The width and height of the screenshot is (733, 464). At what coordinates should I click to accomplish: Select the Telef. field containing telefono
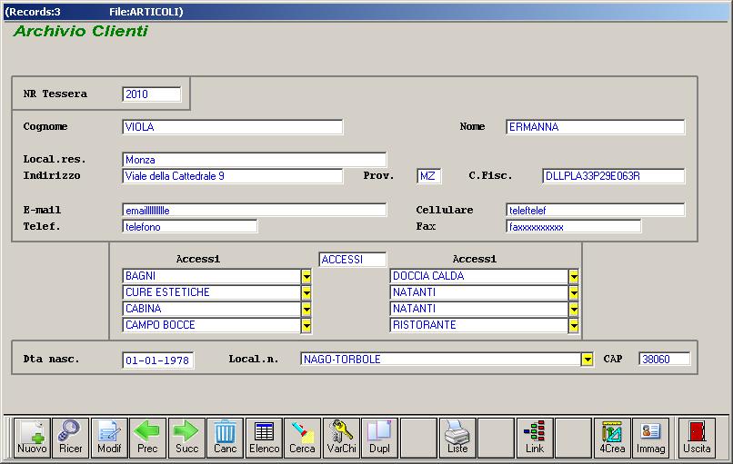[190, 227]
